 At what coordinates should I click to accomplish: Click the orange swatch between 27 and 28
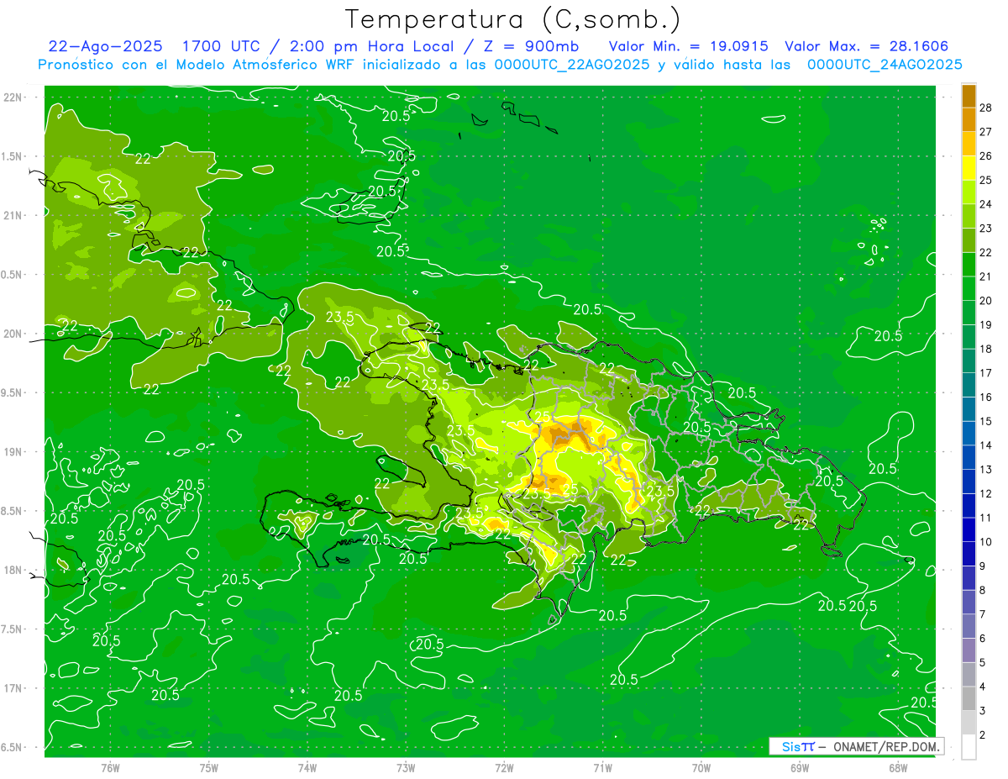[x=969, y=119]
